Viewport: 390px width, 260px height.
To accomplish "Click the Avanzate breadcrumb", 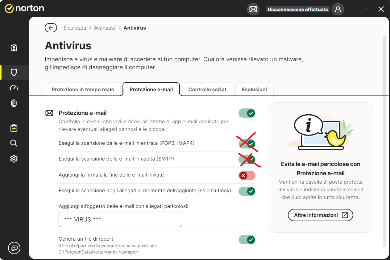I will [x=105, y=28].
